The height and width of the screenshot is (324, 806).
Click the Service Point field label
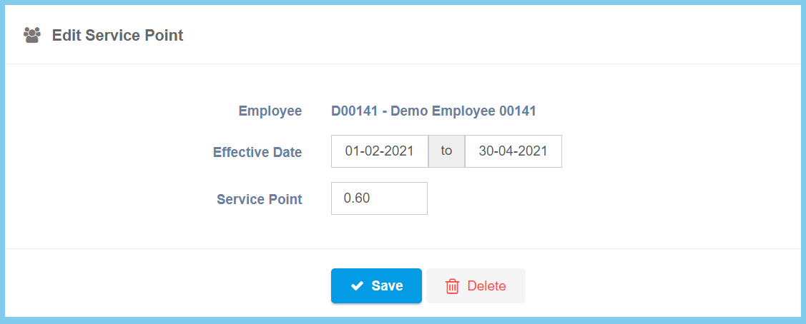point(259,199)
